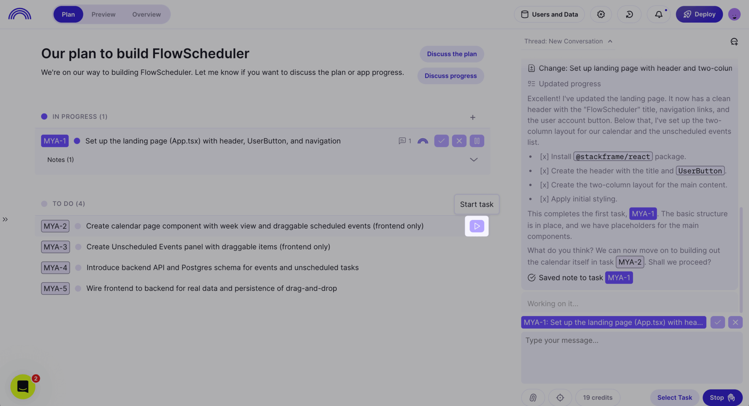The width and height of the screenshot is (749, 406).
Task: Start task MYA-2 with play icon
Action: tap(477, 226)
